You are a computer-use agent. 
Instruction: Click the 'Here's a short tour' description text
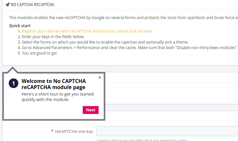58,97
